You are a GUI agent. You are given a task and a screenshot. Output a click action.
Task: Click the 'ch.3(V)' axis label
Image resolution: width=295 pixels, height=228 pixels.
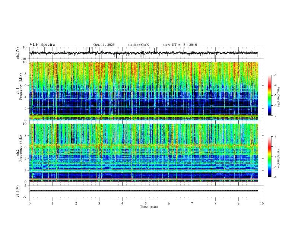pos(18,191)
